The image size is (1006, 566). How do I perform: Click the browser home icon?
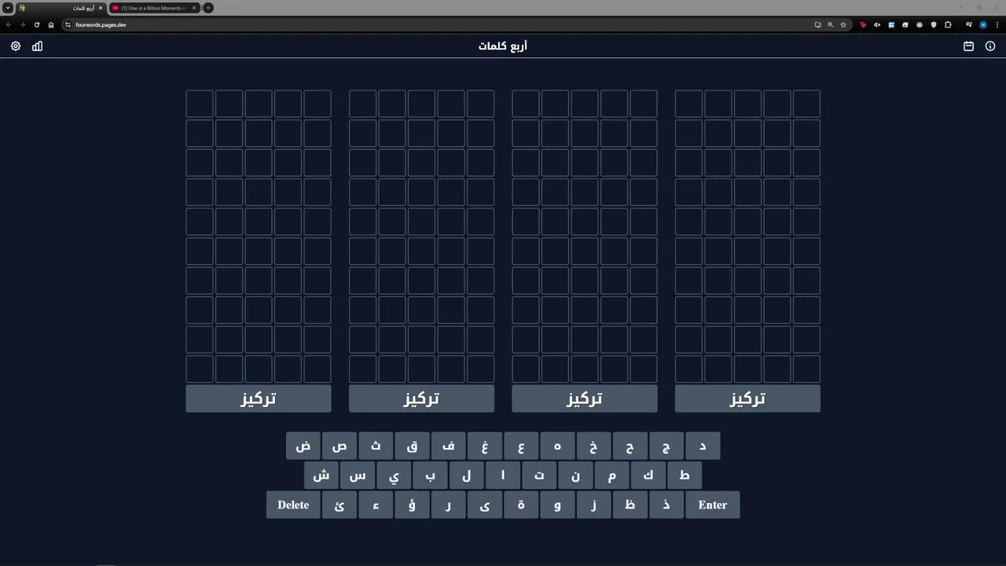(51, 24)
